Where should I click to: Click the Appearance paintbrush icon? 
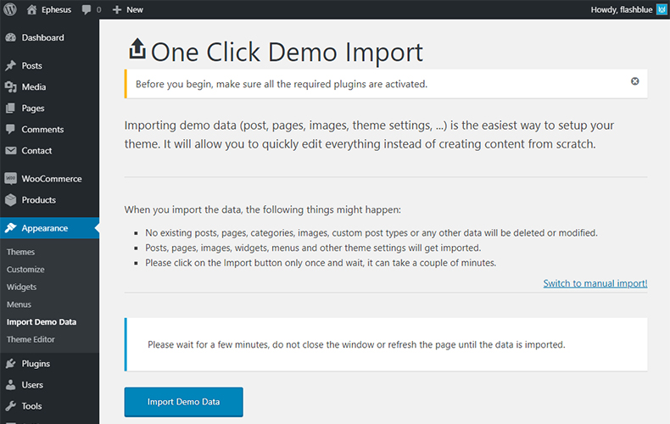pyautogui.click(x=11, y=228)
